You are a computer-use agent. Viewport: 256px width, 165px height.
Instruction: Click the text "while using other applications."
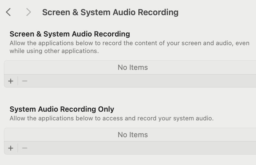click(54, 51)
